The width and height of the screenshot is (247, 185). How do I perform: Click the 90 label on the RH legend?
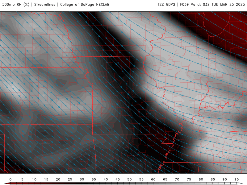pyautogui.click(x=225, y=179)
